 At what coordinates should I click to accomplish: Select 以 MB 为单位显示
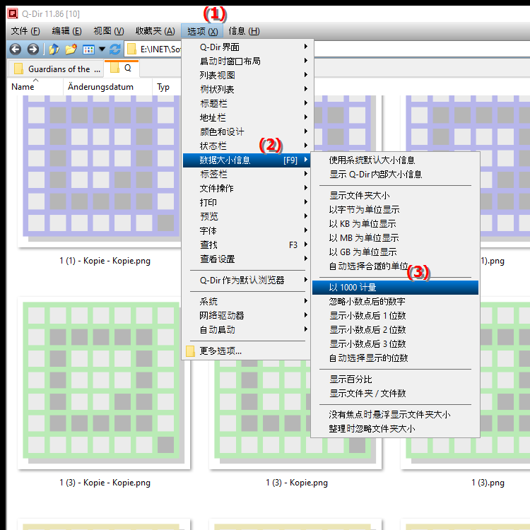(x=395, y=238)
